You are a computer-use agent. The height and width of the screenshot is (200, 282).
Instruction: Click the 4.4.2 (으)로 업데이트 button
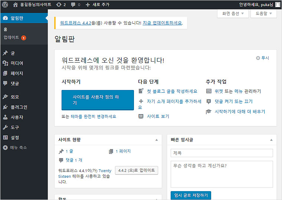pos(137,170)
